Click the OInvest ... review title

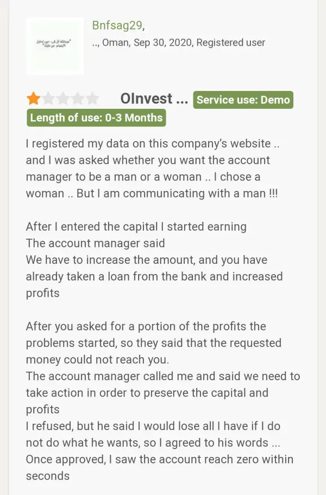click(154, 99)
